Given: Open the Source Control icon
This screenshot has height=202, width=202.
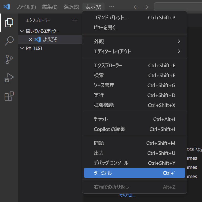Looking at the screenshot, I should [x=9, y=59].
